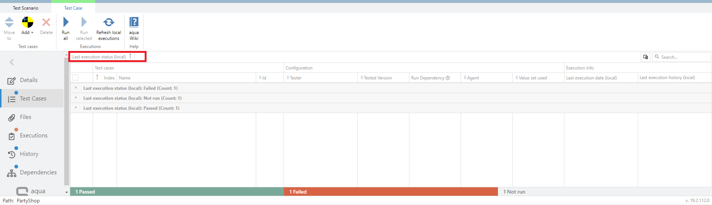Click Last execution status grouping chip

(x=99, y=57)
